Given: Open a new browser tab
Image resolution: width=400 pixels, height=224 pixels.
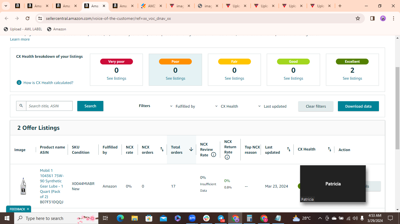Looking at the screenshot, I should 340,6.
